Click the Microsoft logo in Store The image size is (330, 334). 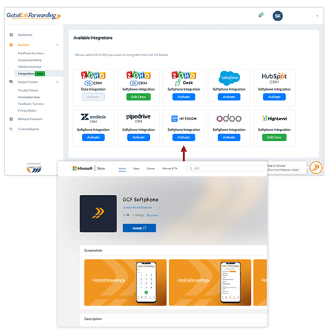pyautogui.click(x=82, y=169)
